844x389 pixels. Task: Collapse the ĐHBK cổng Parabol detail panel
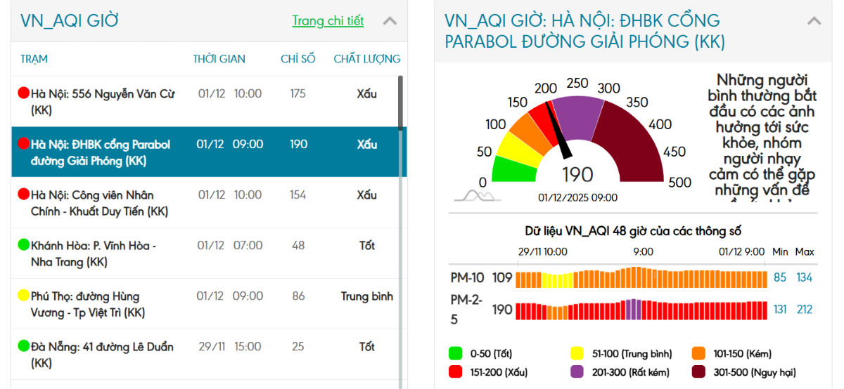814,21
